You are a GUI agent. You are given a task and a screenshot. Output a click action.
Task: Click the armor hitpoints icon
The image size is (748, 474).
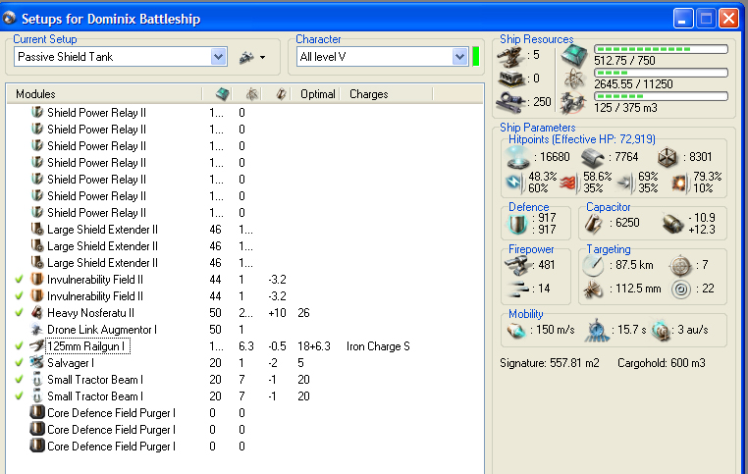click(592, 158)
